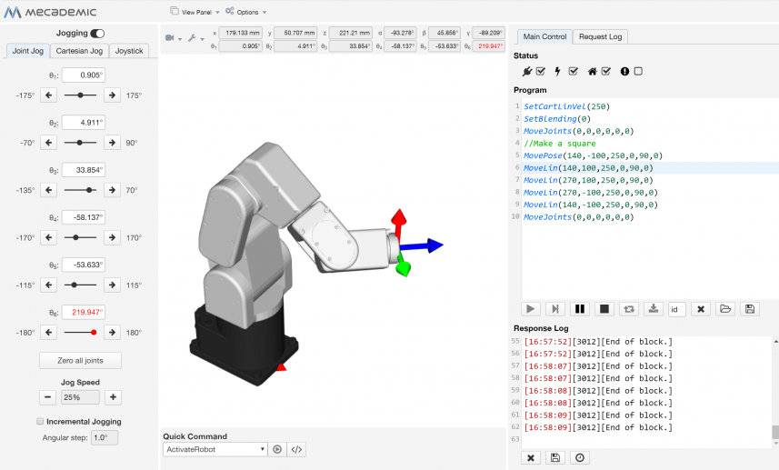The width and height of the screenshot is (779, 470).
Task: Open the Main Control tab
Action: pyautogui.click(x=544, y=36)
